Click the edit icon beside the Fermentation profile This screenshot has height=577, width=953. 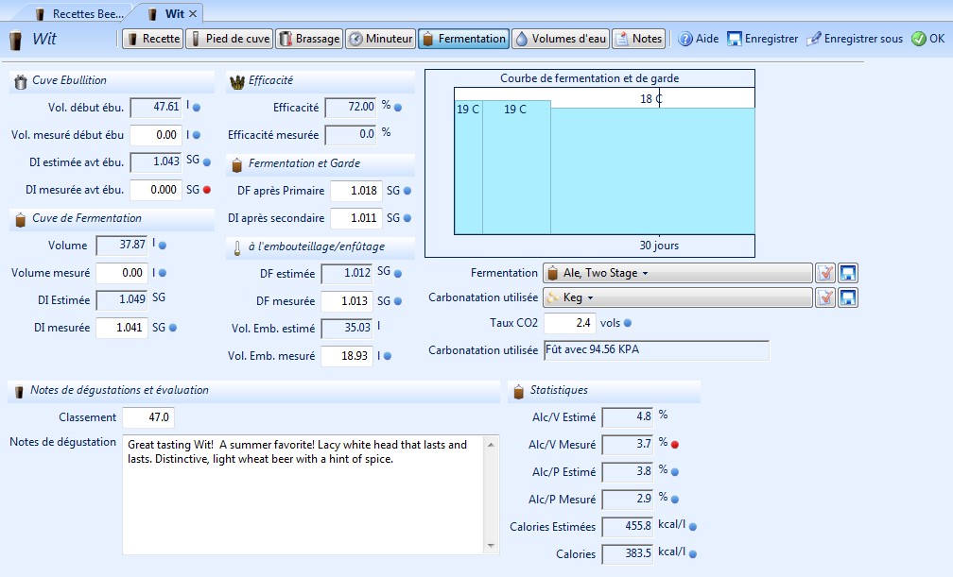tap(825, 273)
